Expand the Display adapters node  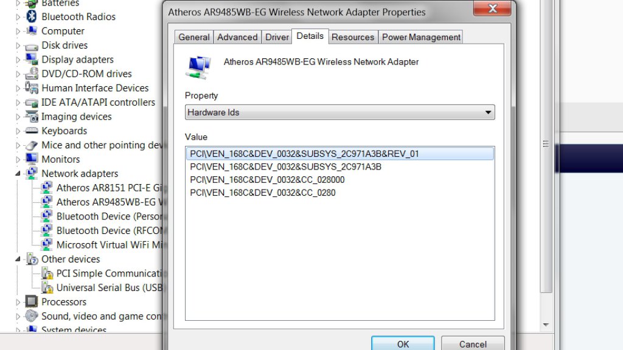pos(18,60)
